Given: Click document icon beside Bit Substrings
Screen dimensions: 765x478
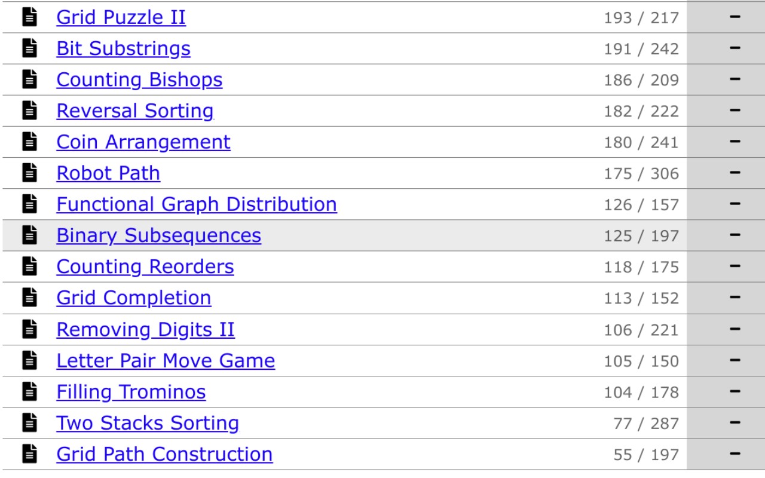Looking at the screenshot, I should click(29, 48).
